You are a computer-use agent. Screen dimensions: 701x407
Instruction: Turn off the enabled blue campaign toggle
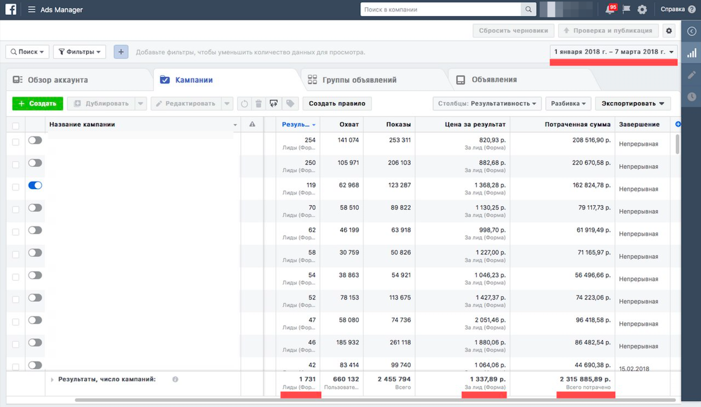[x=35, y=185]
